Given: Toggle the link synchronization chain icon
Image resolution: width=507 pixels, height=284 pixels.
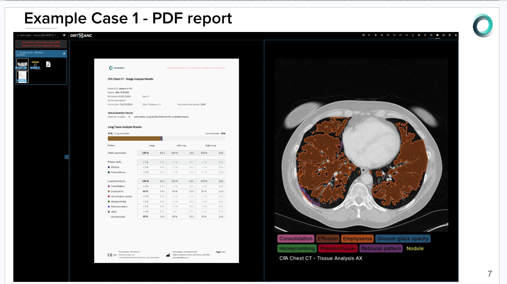Looking at the screenshot, I should 425,35.
